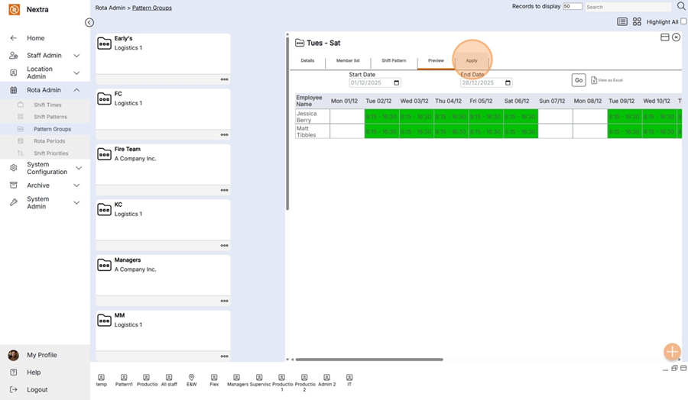
Task: Click the Start Date field
Action: [375, 82]
